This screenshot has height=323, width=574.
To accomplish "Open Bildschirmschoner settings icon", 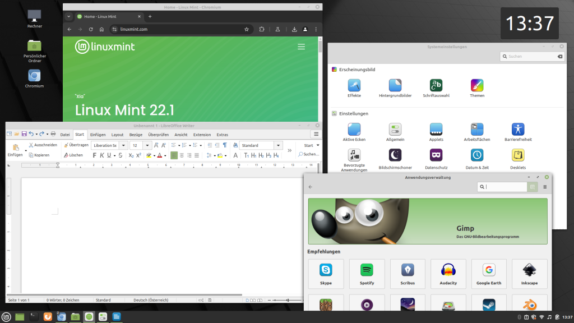I will pos(395,155).
